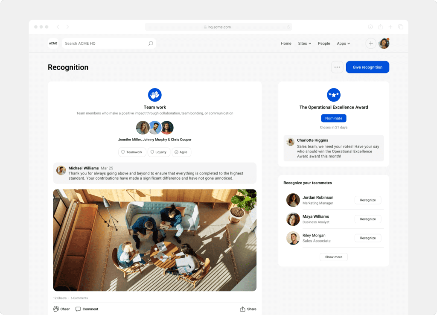
Task: Open the user profile avatar
Action: tap(384, 44)
